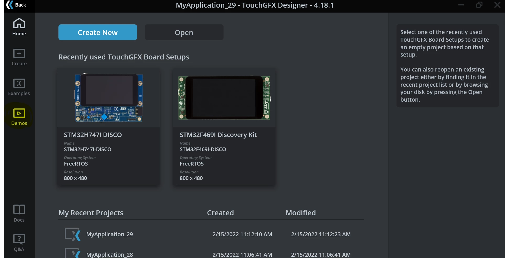Image resolution: width=505 pixels, height=258 pixels.
Task: Open the Q&A help icon
Action: tap(19, 239)
